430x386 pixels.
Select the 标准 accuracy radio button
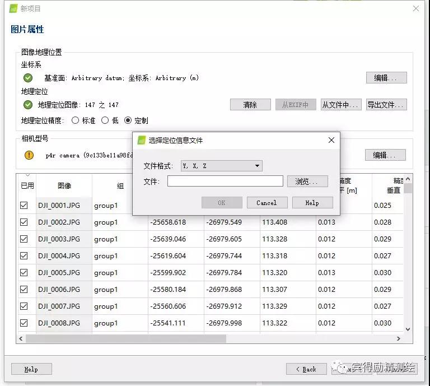click(x=76, y=120)
